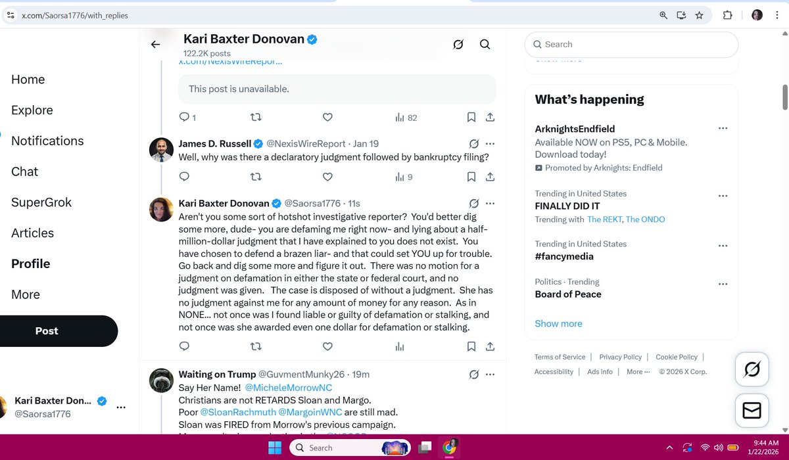
Task: Open more options on Kari's reply post
Action: coord(490,203)
